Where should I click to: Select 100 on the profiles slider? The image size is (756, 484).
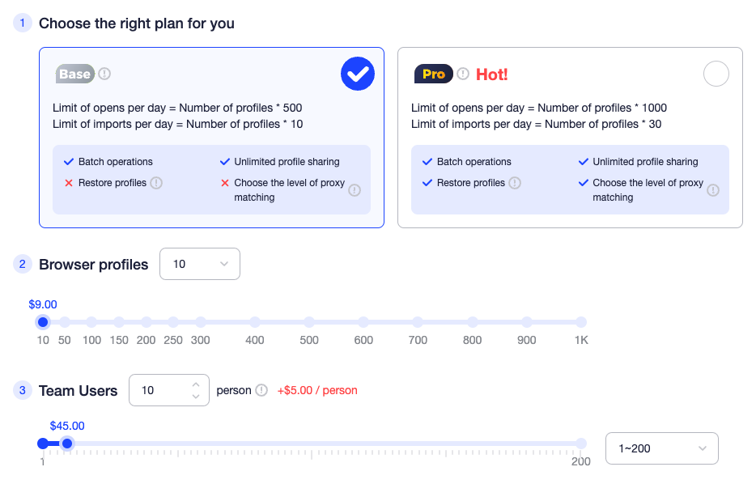92,322
